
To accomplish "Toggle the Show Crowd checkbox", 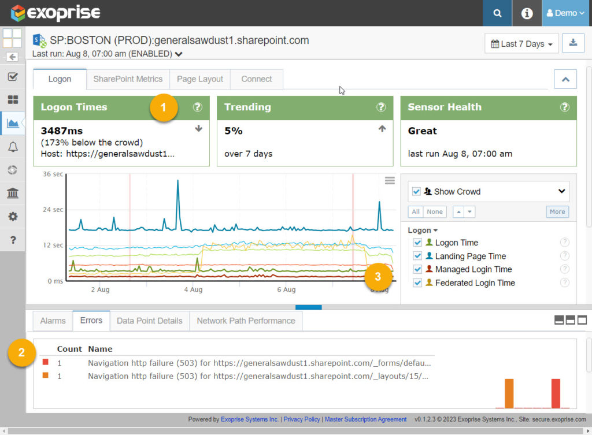I will (416, 192).
